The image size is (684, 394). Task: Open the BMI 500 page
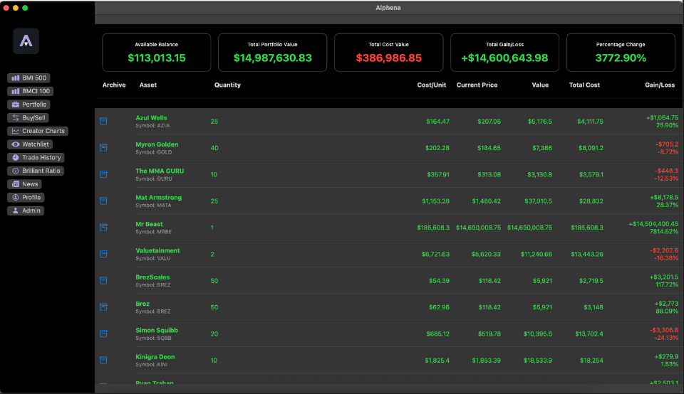pyautogui.click(x=29, y=78)
